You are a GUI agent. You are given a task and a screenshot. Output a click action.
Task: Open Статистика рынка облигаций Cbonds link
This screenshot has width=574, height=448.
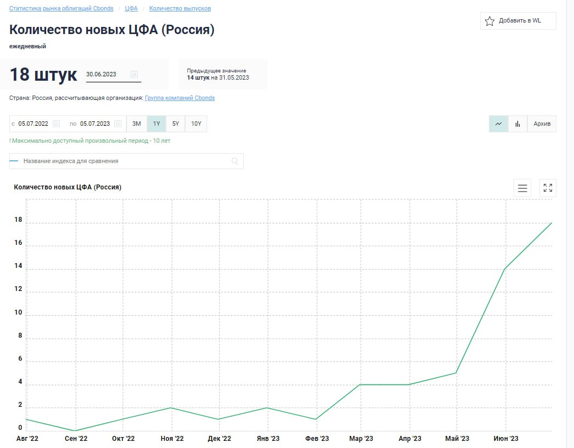[62, 9]
